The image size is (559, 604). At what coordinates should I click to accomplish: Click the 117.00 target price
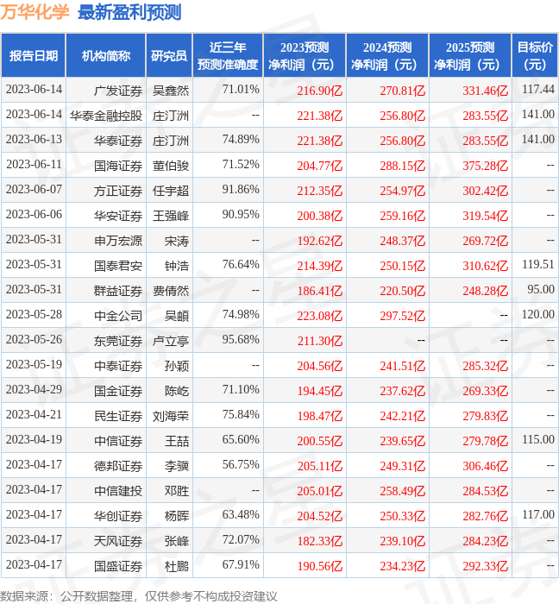(538, 514)
